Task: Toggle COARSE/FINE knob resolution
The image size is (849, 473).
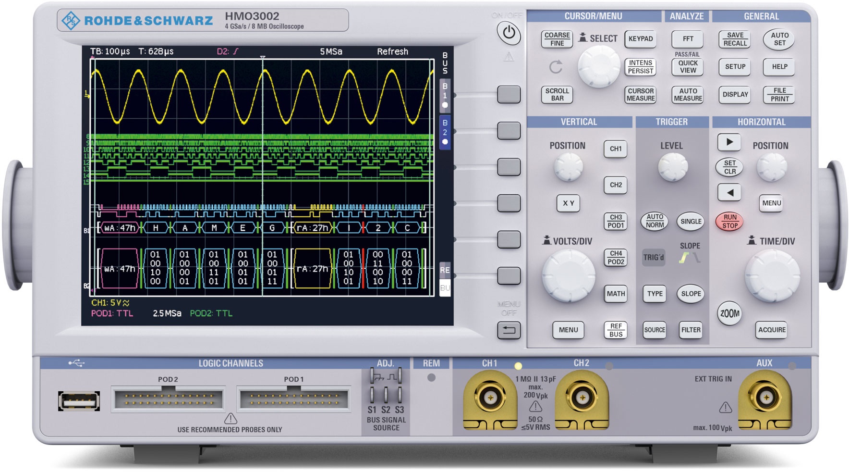Action: click(x=557, y=39)
